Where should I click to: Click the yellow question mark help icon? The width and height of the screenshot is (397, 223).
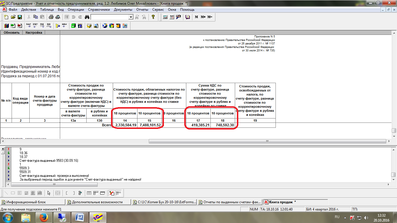[x=153, y=17]
